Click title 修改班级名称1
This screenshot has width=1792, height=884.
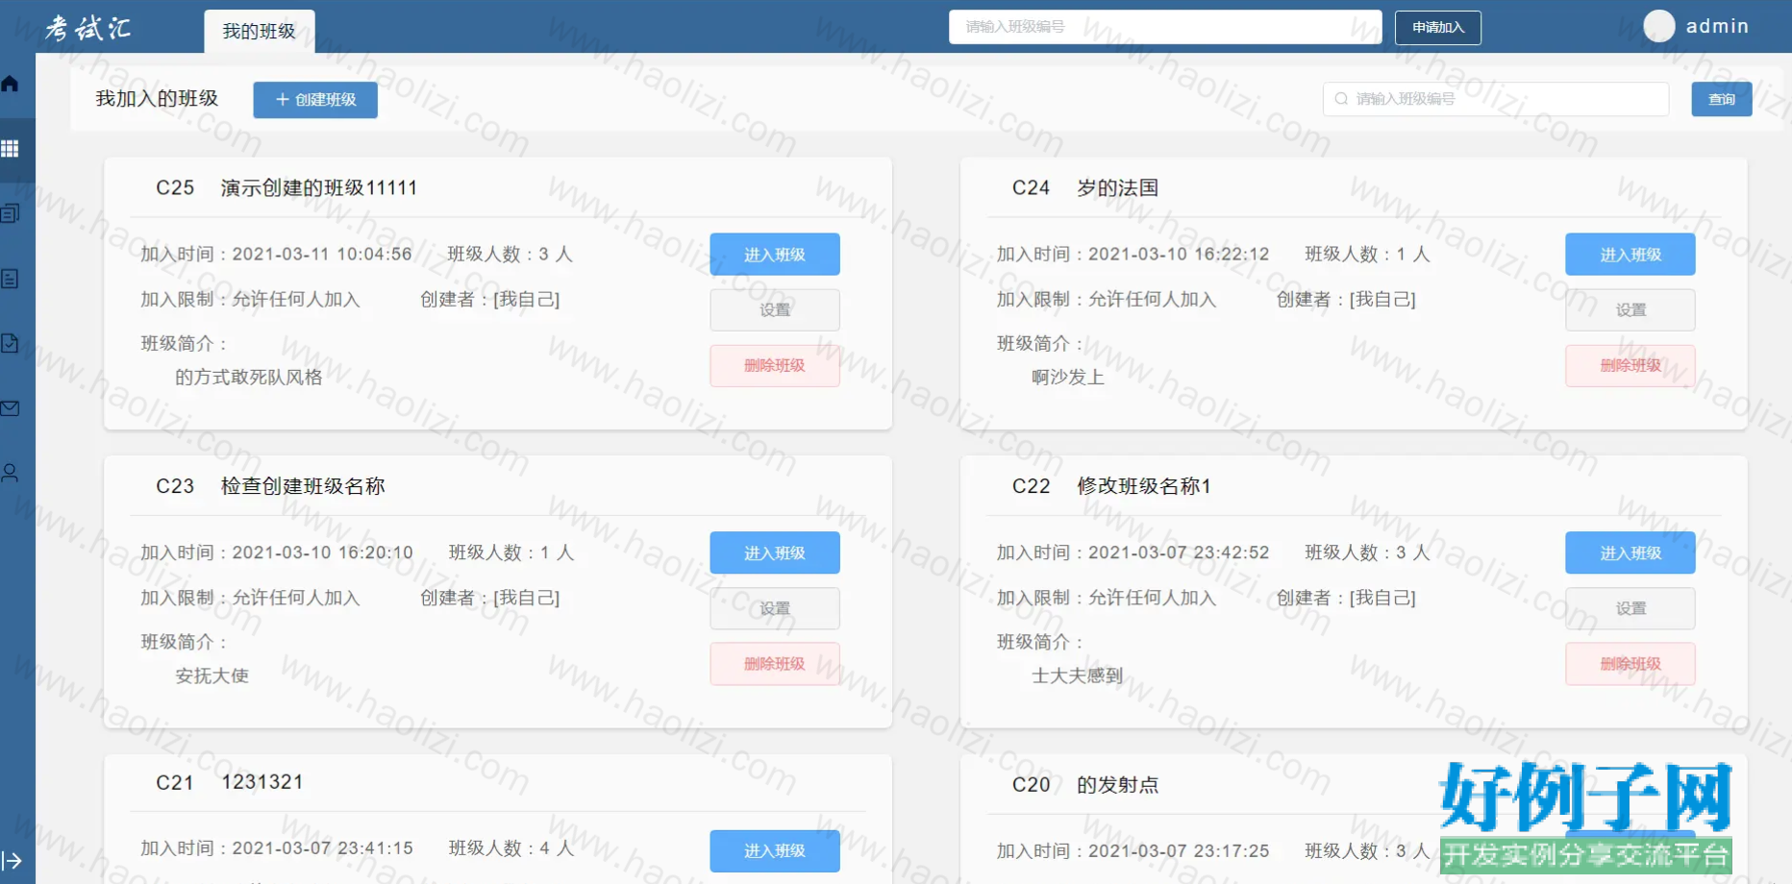1144,486
